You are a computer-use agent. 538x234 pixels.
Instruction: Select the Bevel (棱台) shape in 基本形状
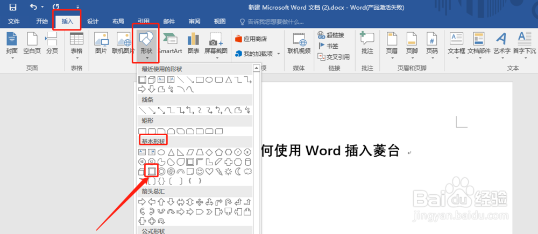152,171
